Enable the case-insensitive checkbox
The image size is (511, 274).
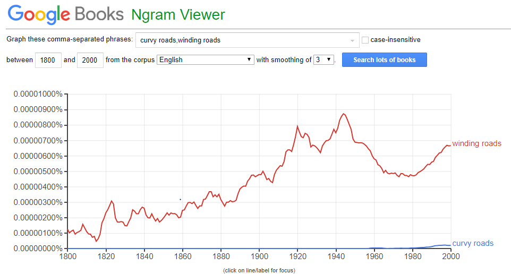[365, 40]
